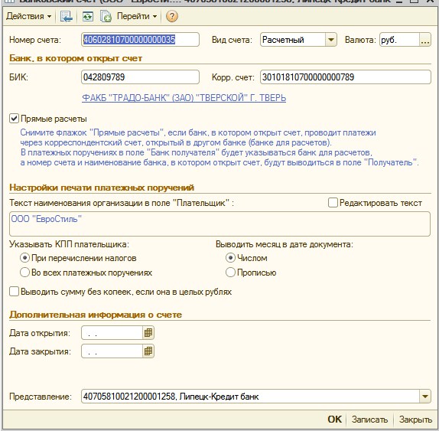The image size is (439, 431).
Task: Click the Вид счета combo box value Расчетный
Action: [293, 40]
